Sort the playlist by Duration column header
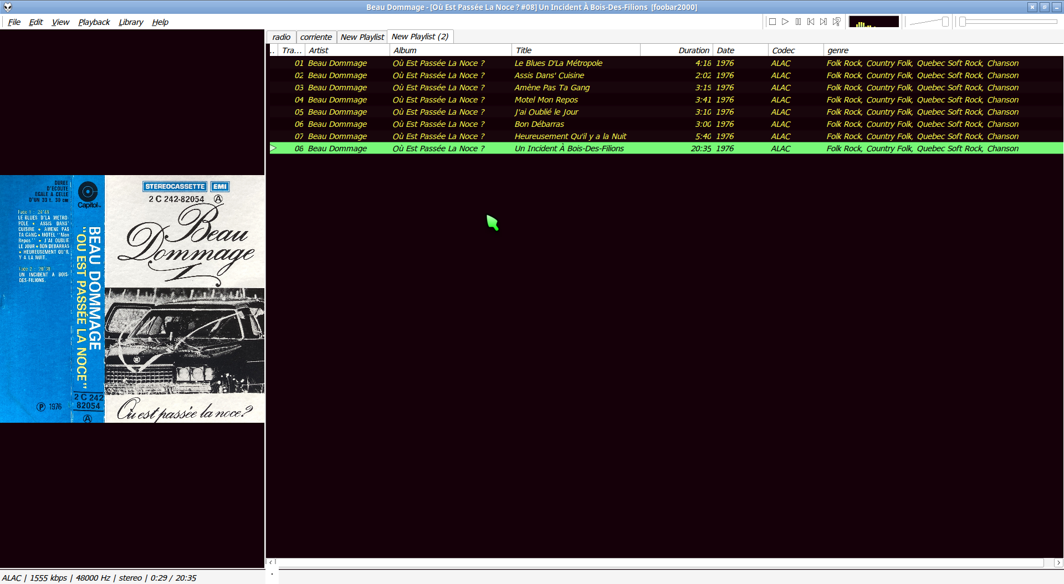1064x584 pixels. [x=677, y=50]
